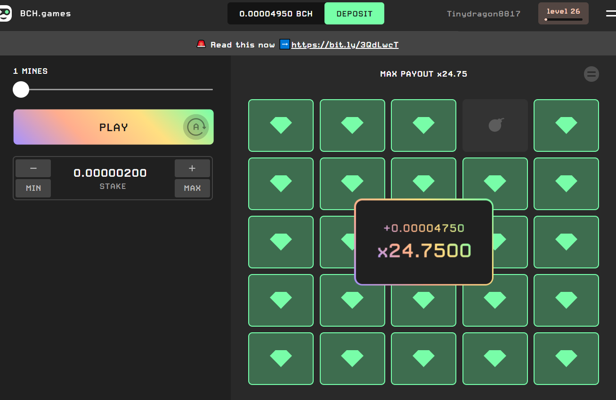
Task: Pick the diamond tile in row two, column one
Action: (281, 184)
